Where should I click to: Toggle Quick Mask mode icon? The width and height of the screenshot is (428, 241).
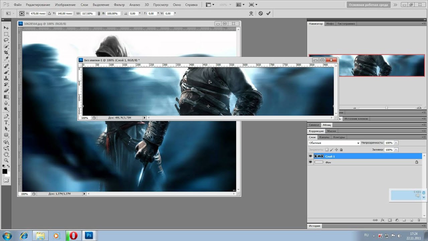[6, 180]
